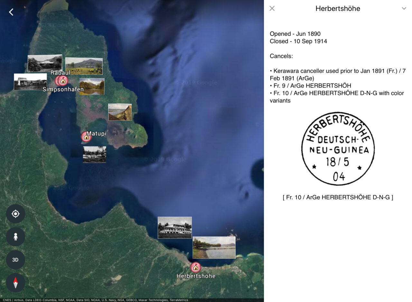Click the stacked Rabaul placemark pin
Screen dimensions: 412x302
point(62,81)
